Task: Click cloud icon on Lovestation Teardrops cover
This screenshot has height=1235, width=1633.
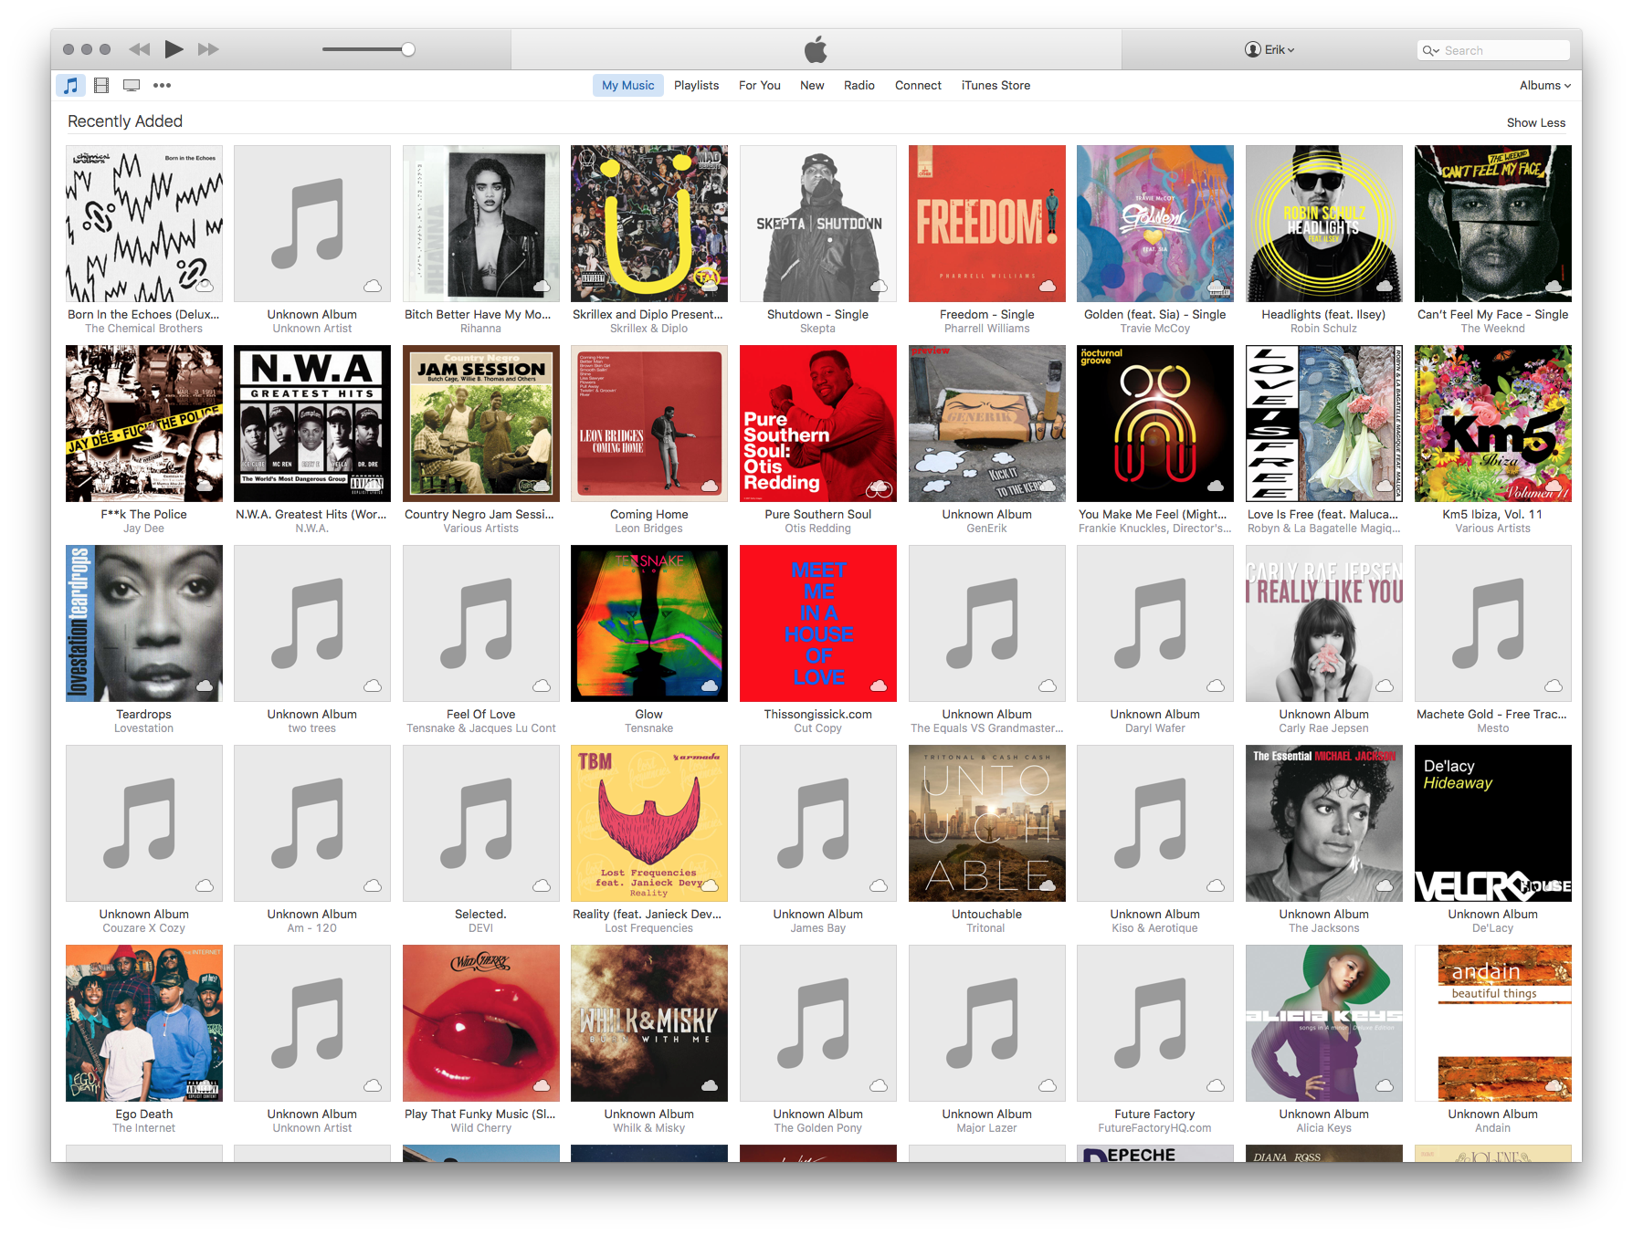Action: coord(205,686)
